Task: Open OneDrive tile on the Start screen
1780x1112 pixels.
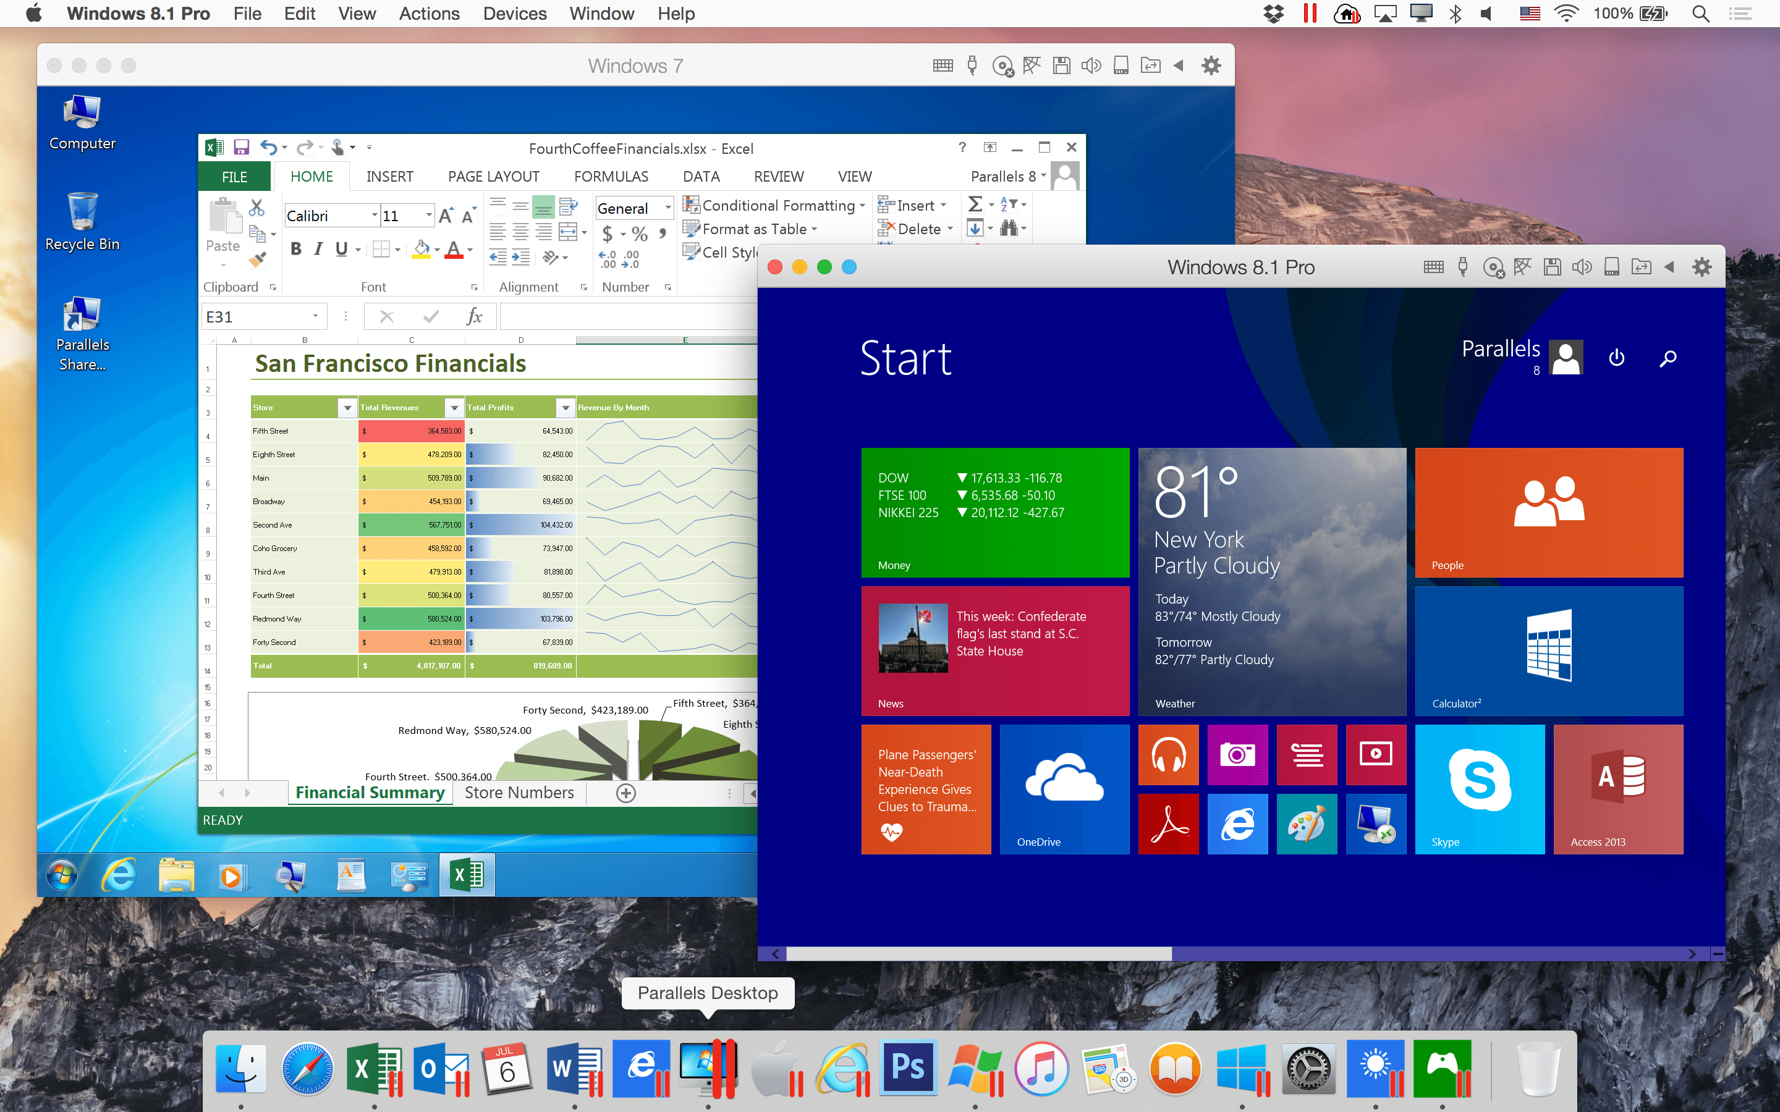Action: coord(1064,788)
